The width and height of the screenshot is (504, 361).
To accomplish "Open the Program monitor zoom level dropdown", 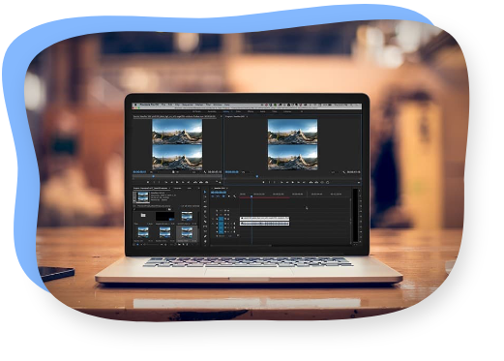I will 245,172.
